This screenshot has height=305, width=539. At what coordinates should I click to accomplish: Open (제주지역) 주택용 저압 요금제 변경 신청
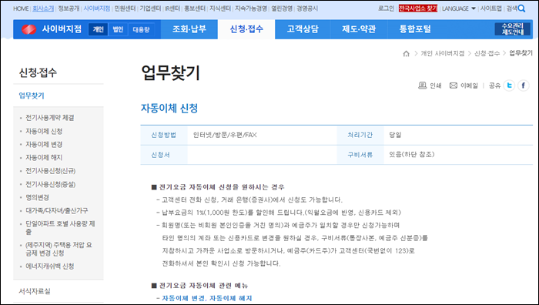pyautogui.click(x=59, y=249)
